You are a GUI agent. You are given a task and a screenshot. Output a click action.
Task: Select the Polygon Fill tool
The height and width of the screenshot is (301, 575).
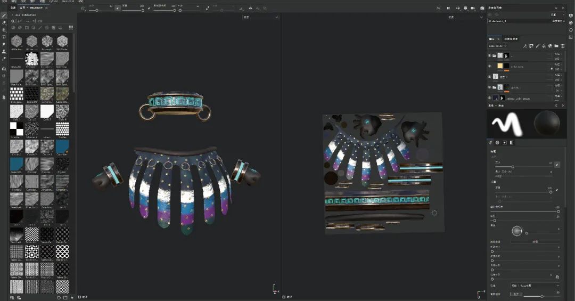pos(4,37)
